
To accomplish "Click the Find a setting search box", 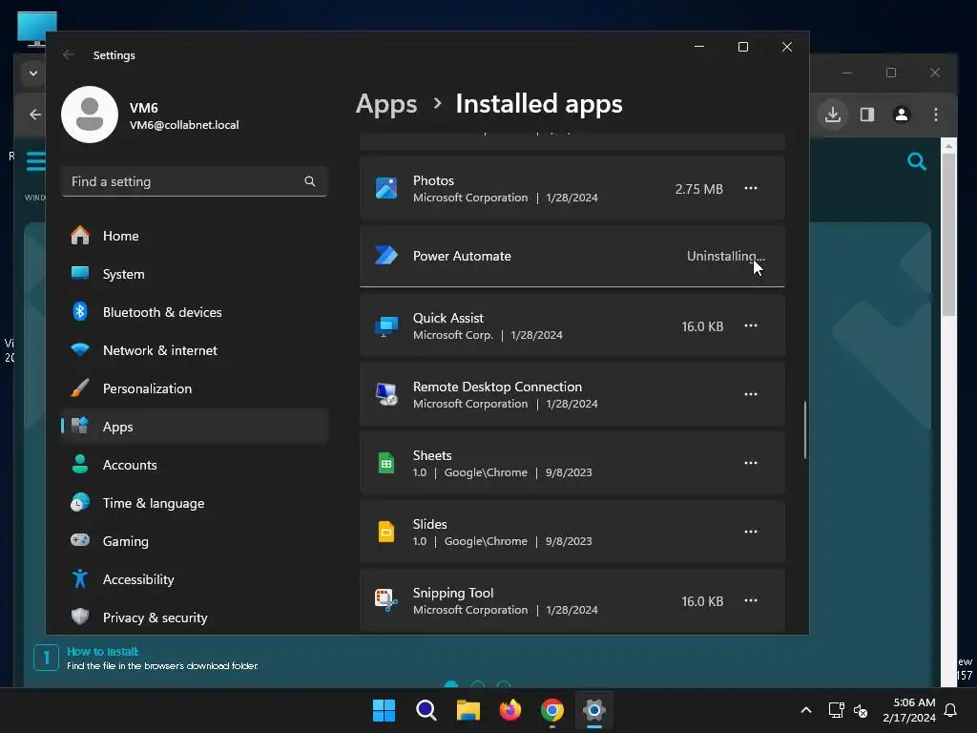I will (x=195, y=181).
